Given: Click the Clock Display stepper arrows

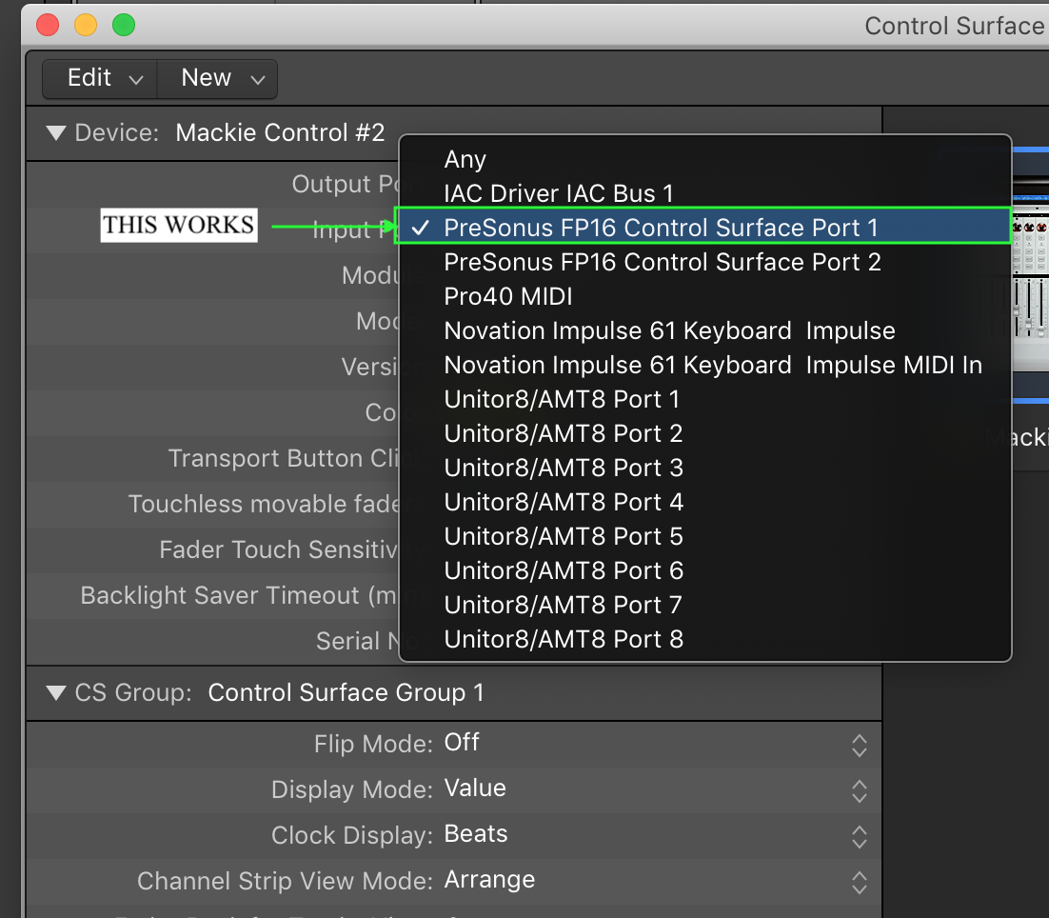Looking at the screenshot, I should [860, 836].
